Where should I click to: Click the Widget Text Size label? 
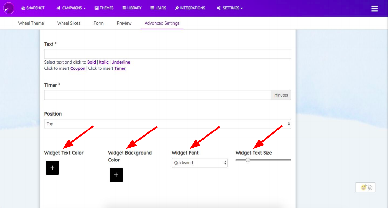tap(253, 153)
